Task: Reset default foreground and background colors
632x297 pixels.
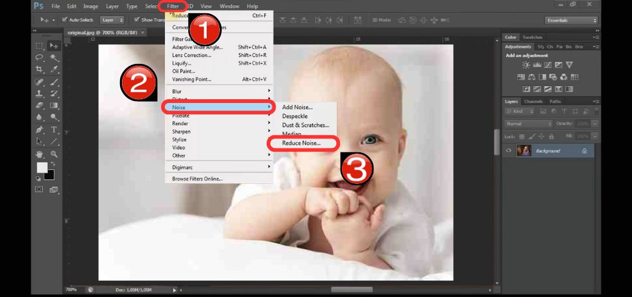Action: pos(39,179)
